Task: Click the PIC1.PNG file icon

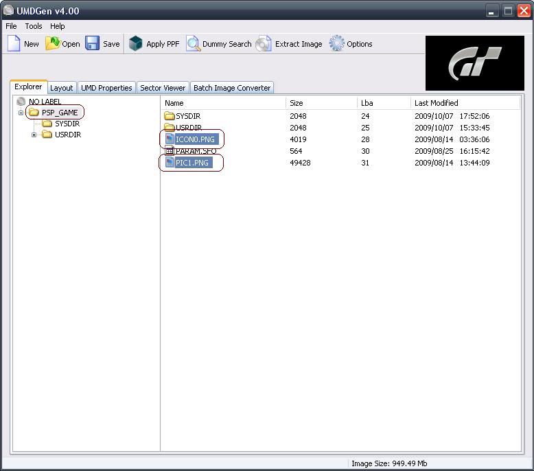Action: pyautogui.click(x=170, y=162)
